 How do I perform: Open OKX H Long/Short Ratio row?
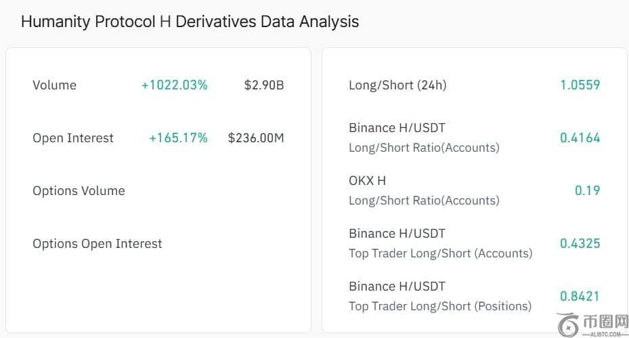424,190
